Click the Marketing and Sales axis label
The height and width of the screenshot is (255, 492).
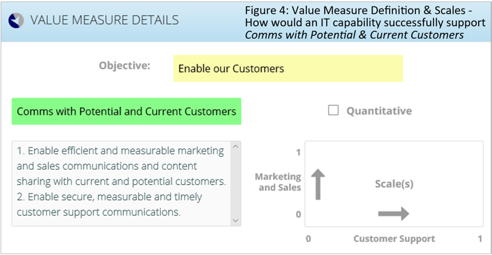pos(278,182)
